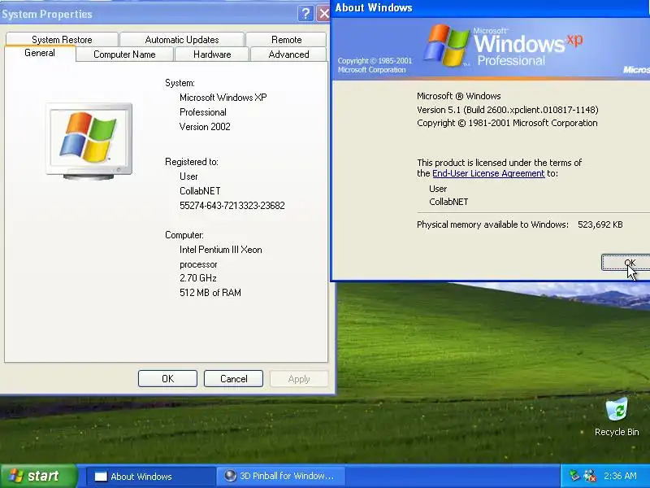Click the About Windows title bar

coord(491,8)
